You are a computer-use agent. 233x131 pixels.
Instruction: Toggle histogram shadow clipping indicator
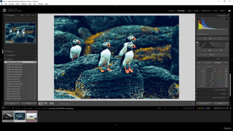(x=198, y=19)
